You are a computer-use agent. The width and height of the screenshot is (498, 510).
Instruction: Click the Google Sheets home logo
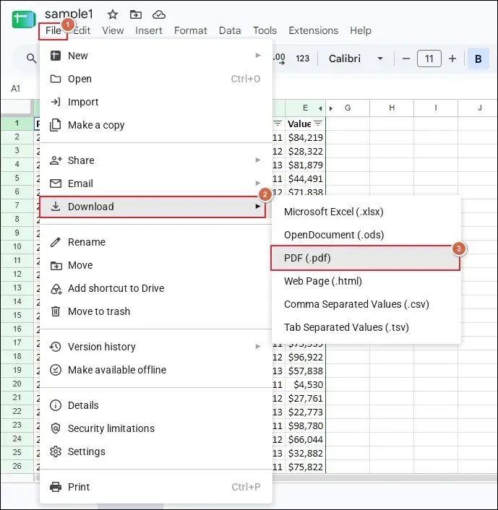click(x=23, y=20)
